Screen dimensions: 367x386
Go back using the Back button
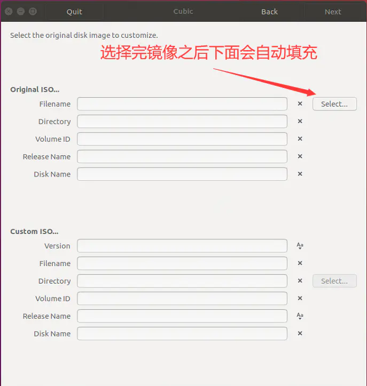point(269,12)
